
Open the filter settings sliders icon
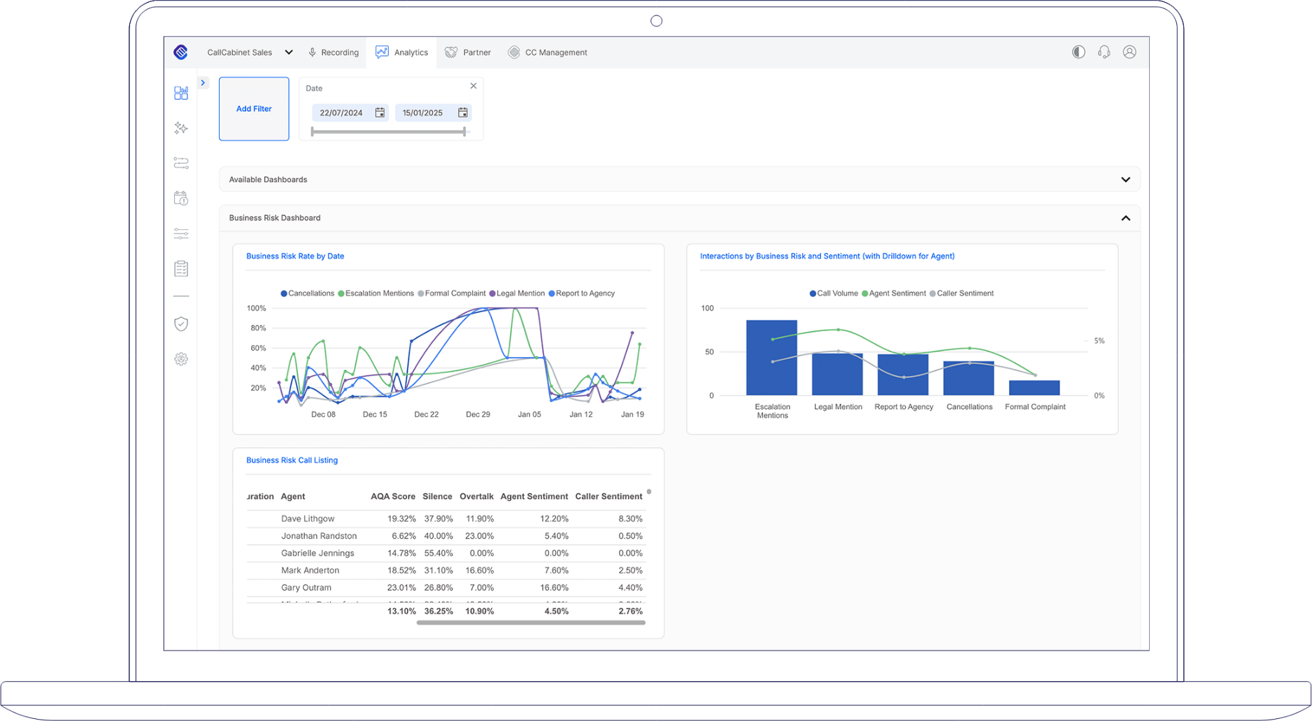pos(181,233)
